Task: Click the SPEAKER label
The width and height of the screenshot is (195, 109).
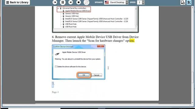Action: (x=99, y=2)
